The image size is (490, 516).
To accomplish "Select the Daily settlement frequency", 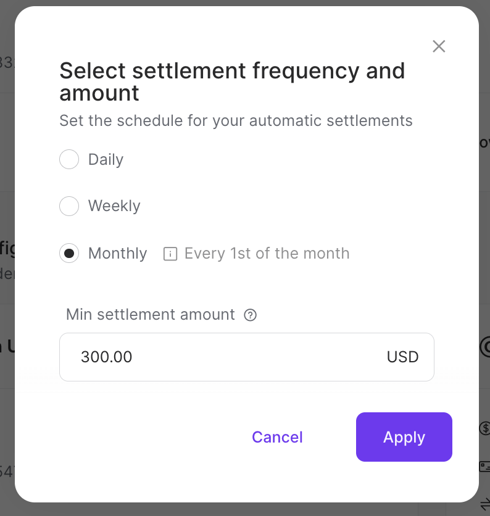I will [x=69, y=159].
